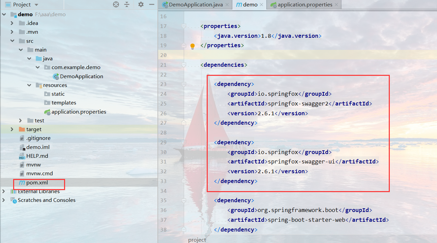Click line number 26 in the gutter
Viewport: 437px width, 243px height.
[x=163, y=113]
